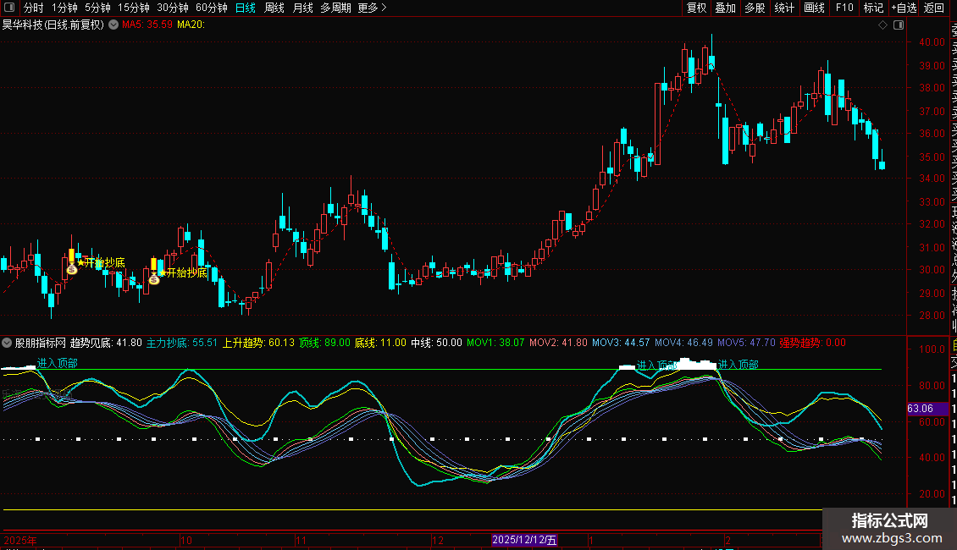Click the second 开始抄底 money bag marker
Screen dimensions: 957x550
(154, 279)
